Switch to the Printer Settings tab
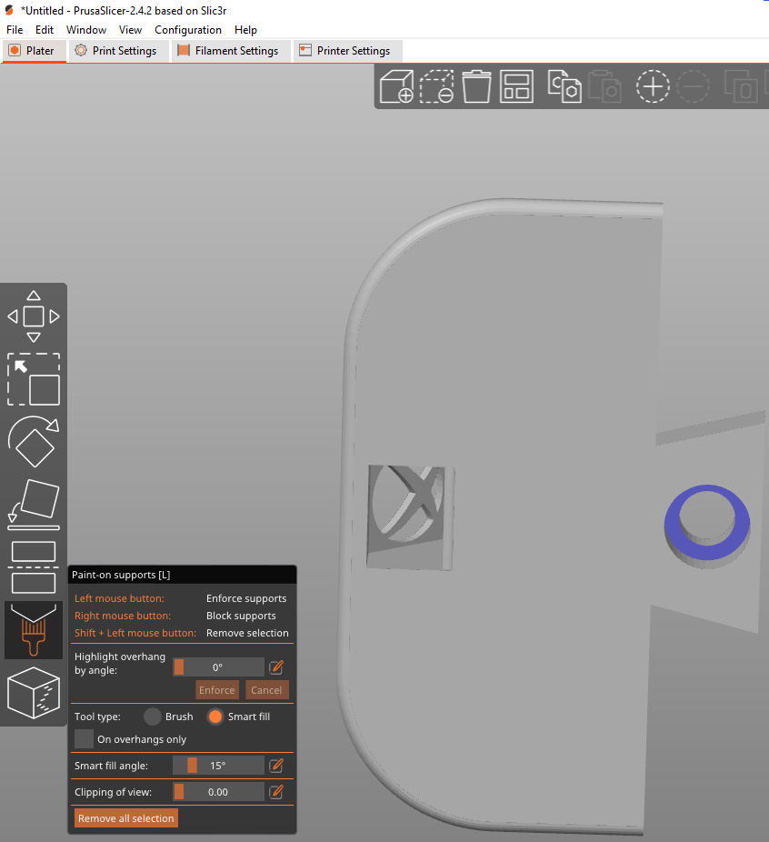The height and width of the screenshot is (842, 769). [x=347, y=51]
